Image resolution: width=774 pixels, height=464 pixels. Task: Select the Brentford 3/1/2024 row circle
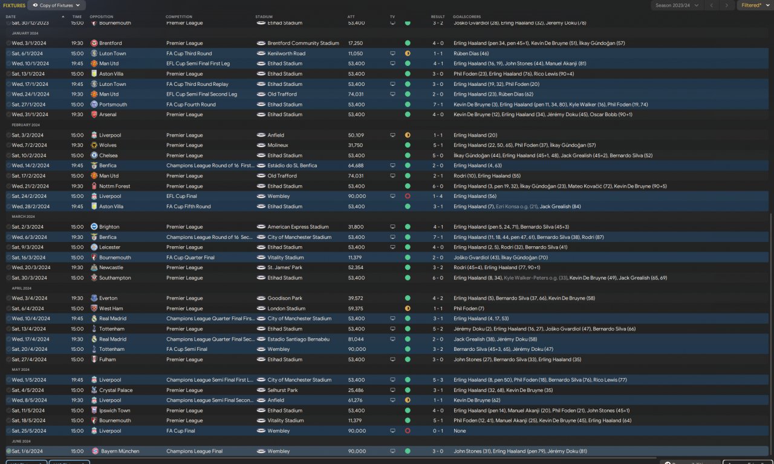pyautogui.click(x=8, y=44)
